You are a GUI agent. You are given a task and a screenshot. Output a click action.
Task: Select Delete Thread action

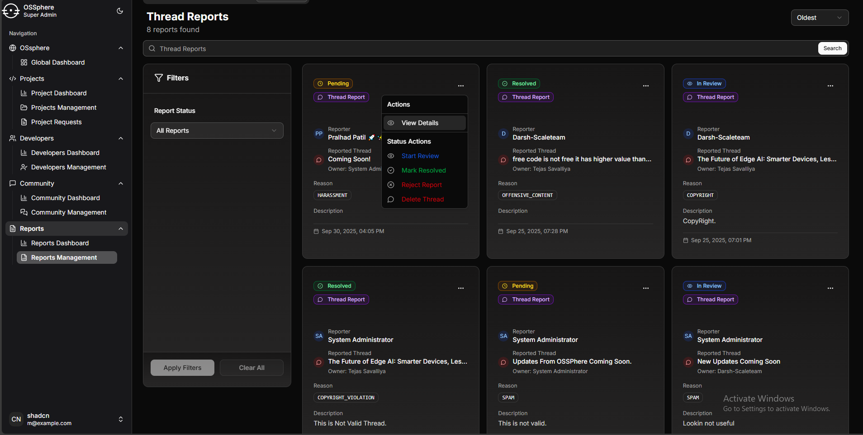(x=425, y=199)
